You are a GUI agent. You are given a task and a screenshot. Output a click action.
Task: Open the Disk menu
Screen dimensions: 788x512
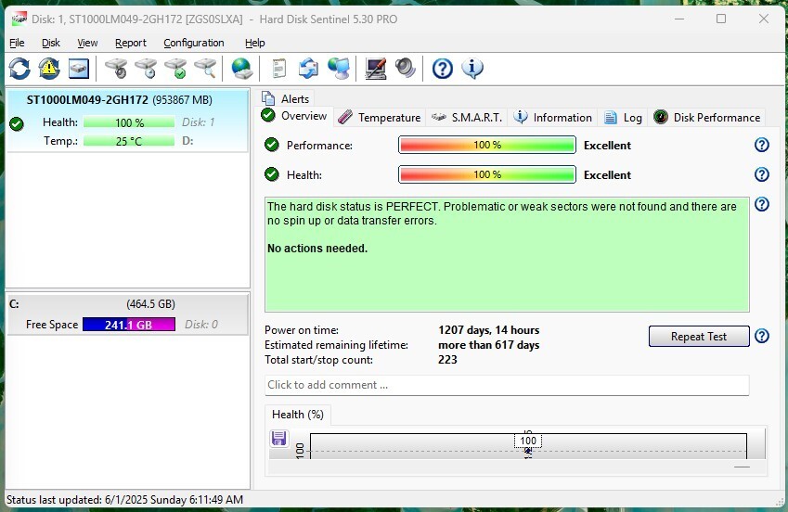51,43
